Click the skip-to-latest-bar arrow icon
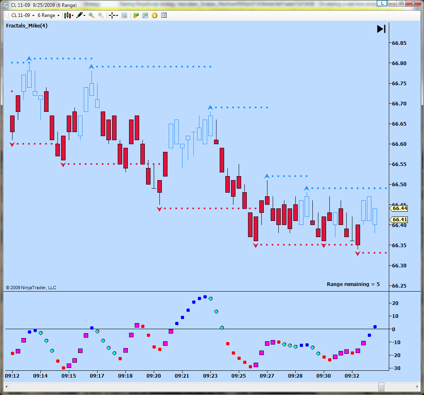 coord(381,29)
